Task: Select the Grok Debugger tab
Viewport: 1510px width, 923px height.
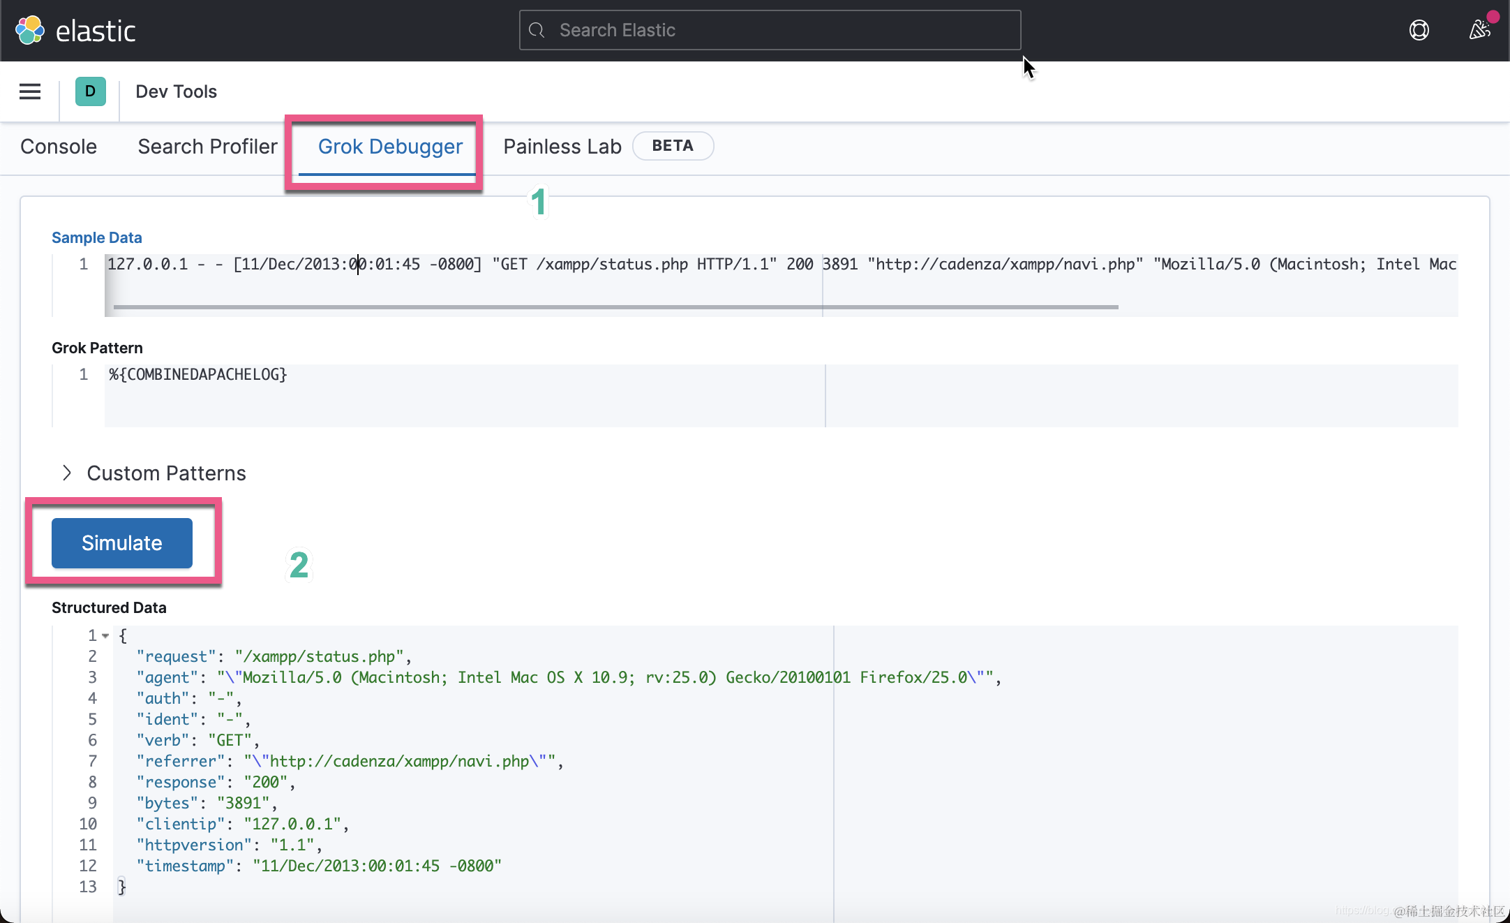Action: [390, 147]
